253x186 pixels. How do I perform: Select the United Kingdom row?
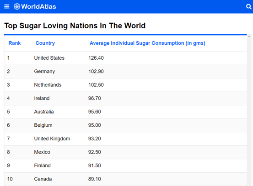pyautogui.click(x=125, y=139)
